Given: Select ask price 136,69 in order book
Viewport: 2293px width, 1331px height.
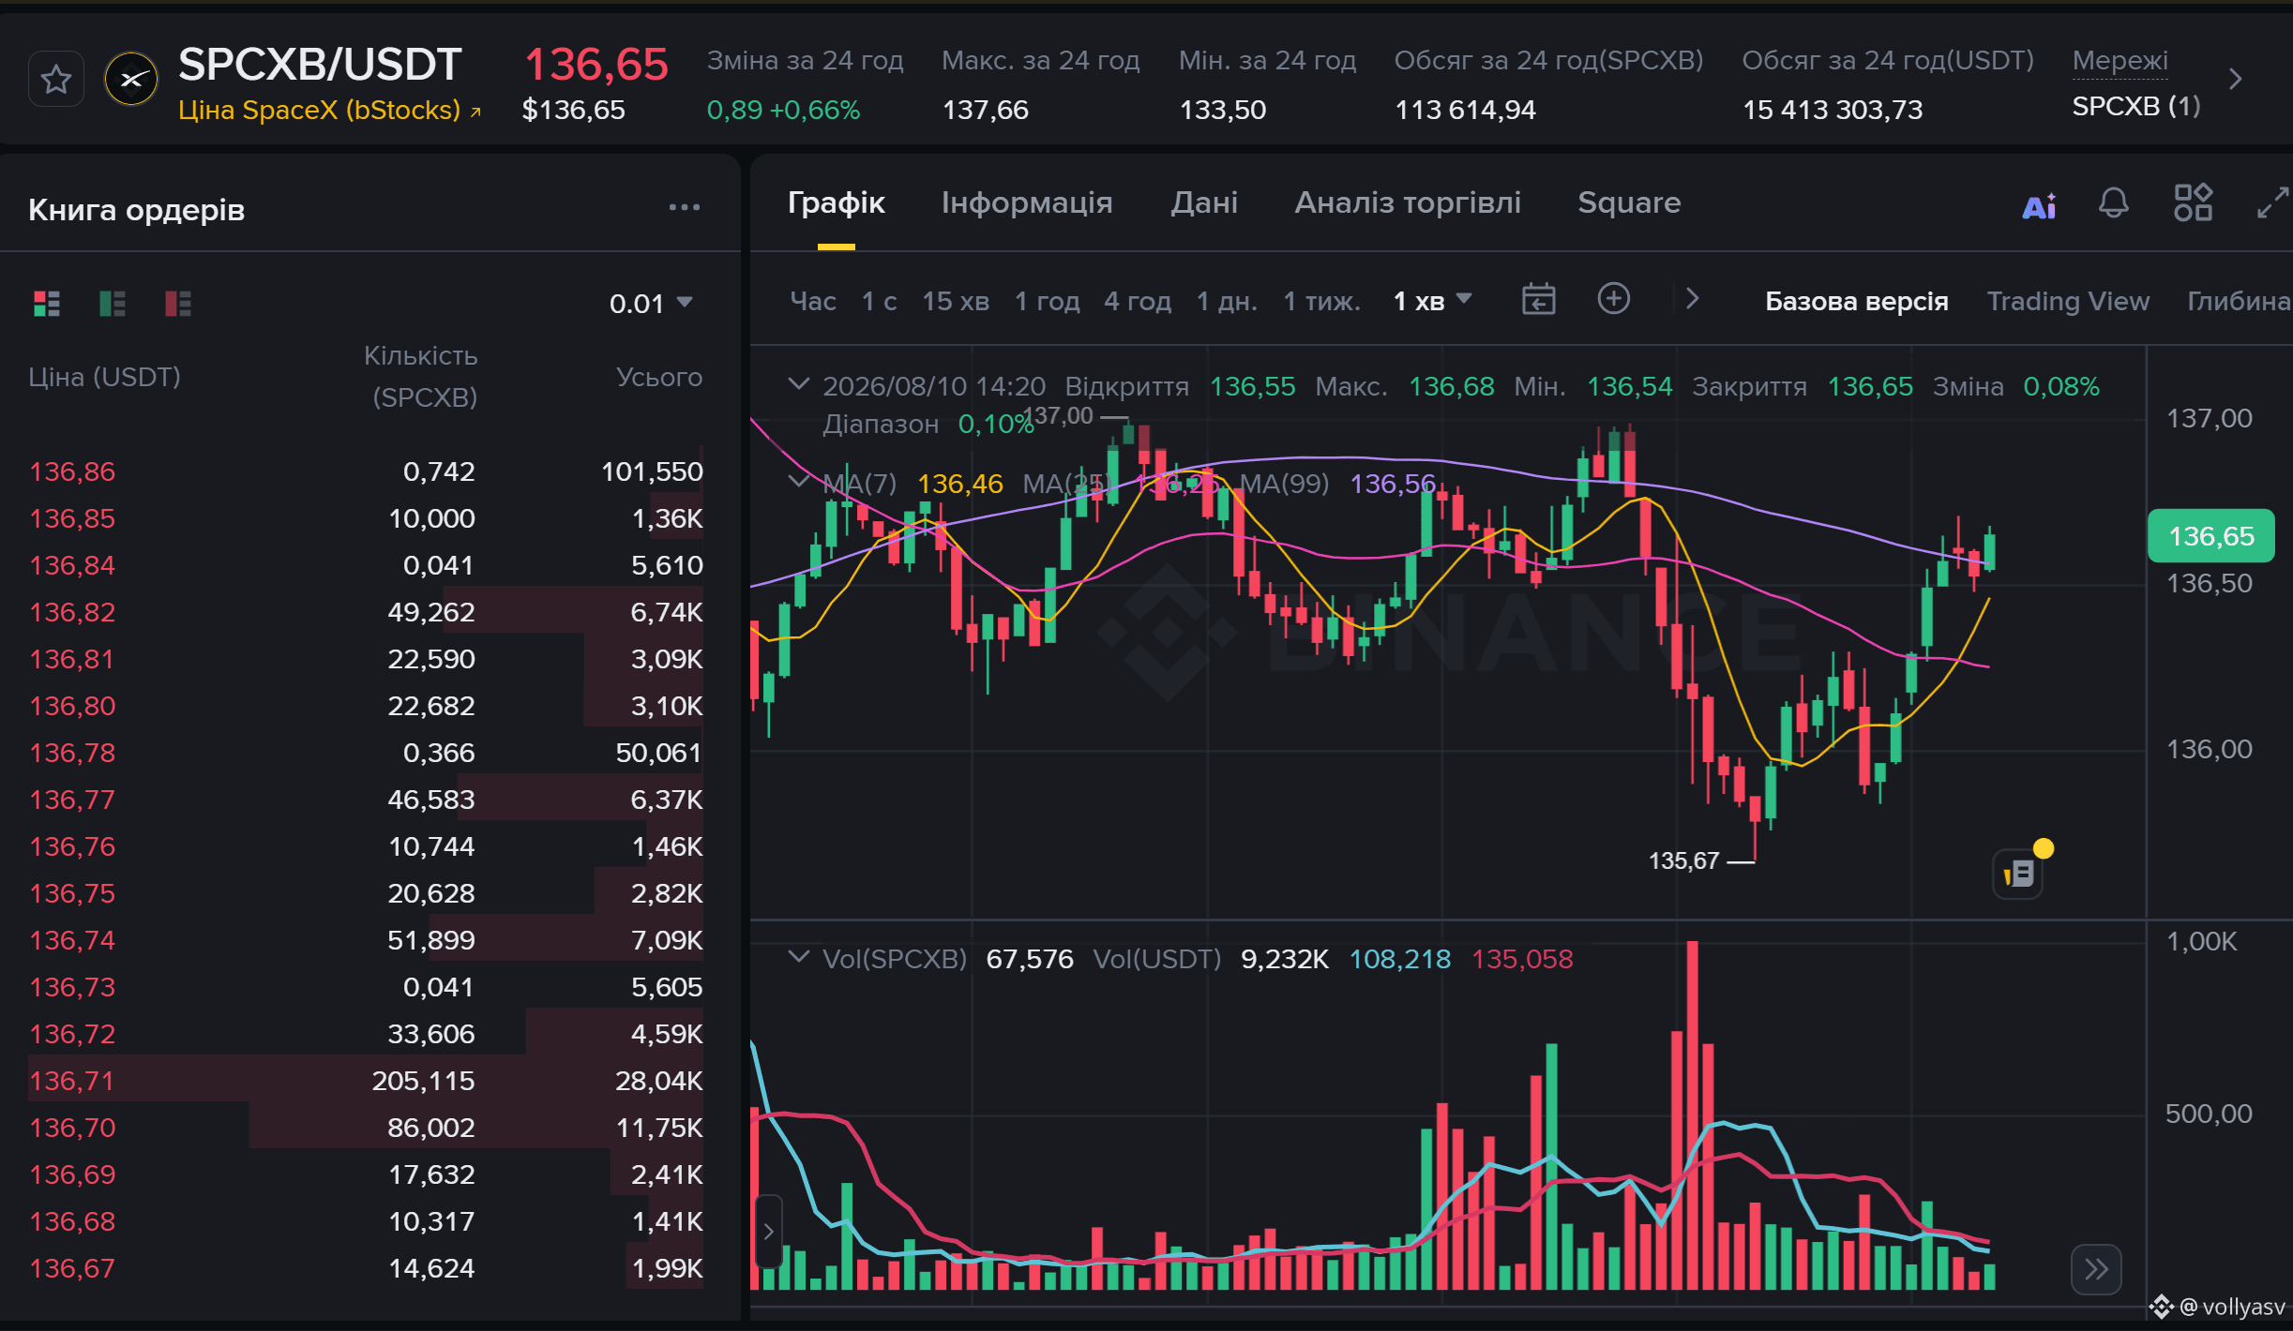Looking at the screenshot, I should click(x=73, y=1174).
